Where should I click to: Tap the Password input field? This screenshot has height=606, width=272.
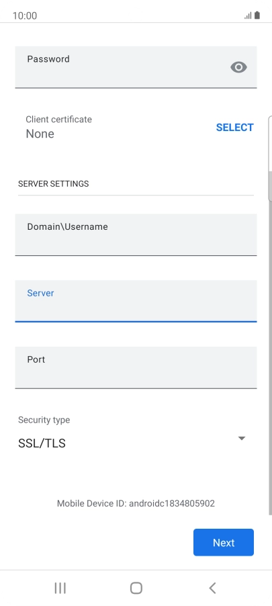(x=136, y=67)
